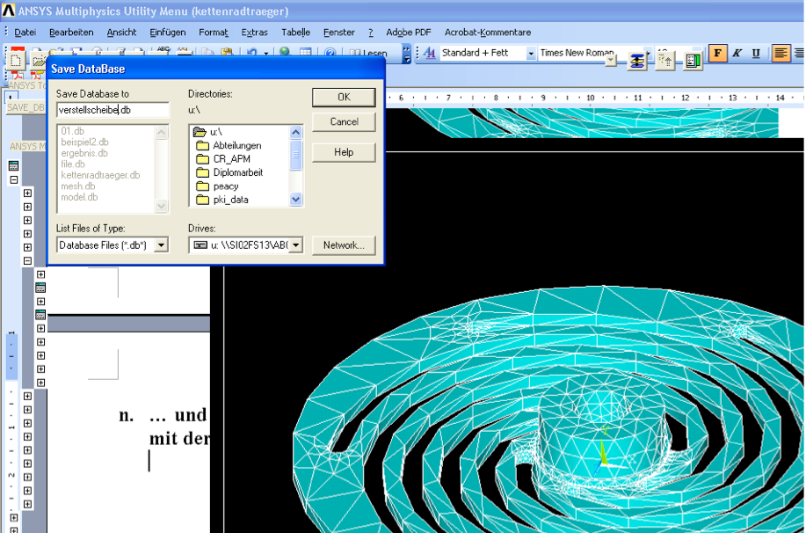806x533 pixels.
Task: Click the file list scroll-down arrow
Action: coord(161,206)
